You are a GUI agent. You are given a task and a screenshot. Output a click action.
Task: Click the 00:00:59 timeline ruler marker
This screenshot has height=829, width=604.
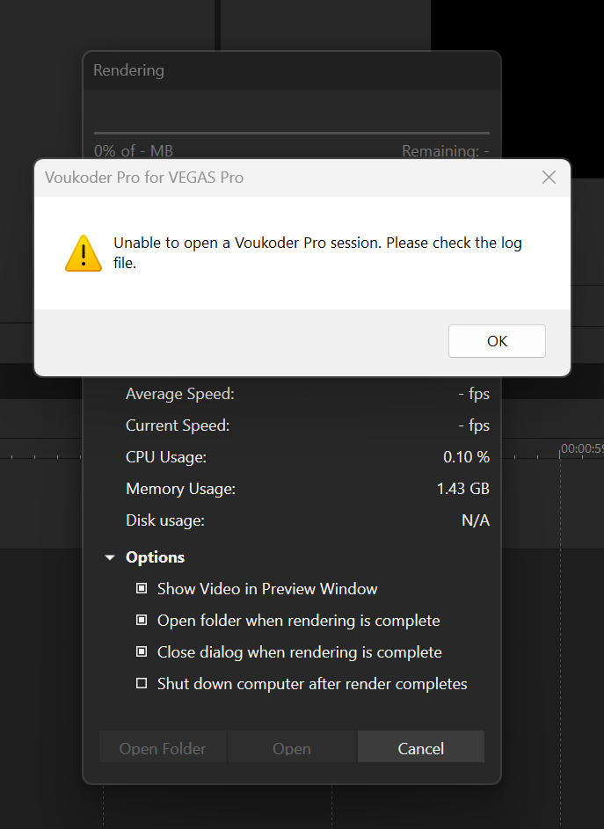pyautogui.click(x=582, y=448)
